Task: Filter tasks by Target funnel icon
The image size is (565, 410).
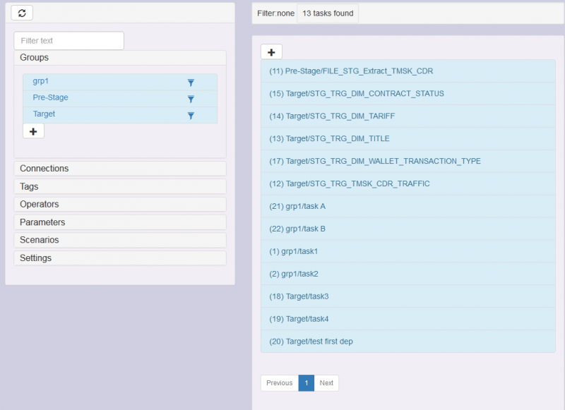Action: point(191,116)
